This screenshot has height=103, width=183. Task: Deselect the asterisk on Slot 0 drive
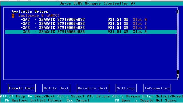22,19
